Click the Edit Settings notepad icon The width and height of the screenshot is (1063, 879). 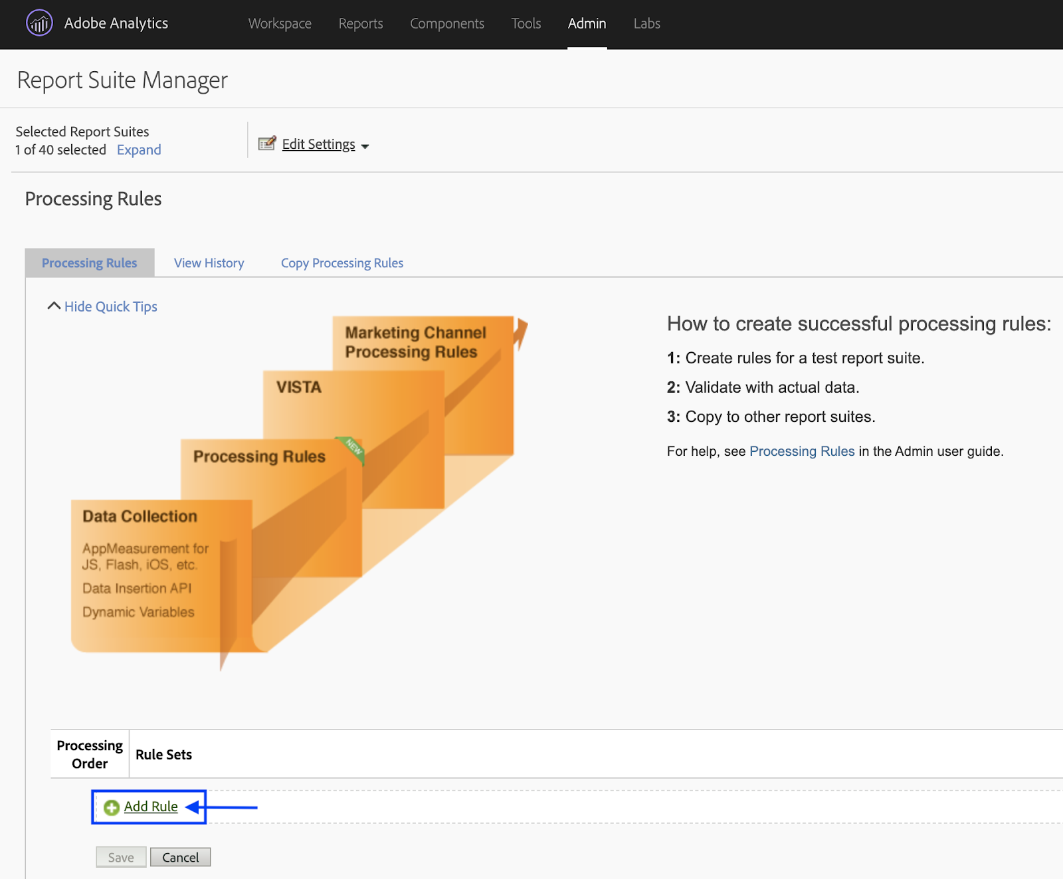coord(267,144)
